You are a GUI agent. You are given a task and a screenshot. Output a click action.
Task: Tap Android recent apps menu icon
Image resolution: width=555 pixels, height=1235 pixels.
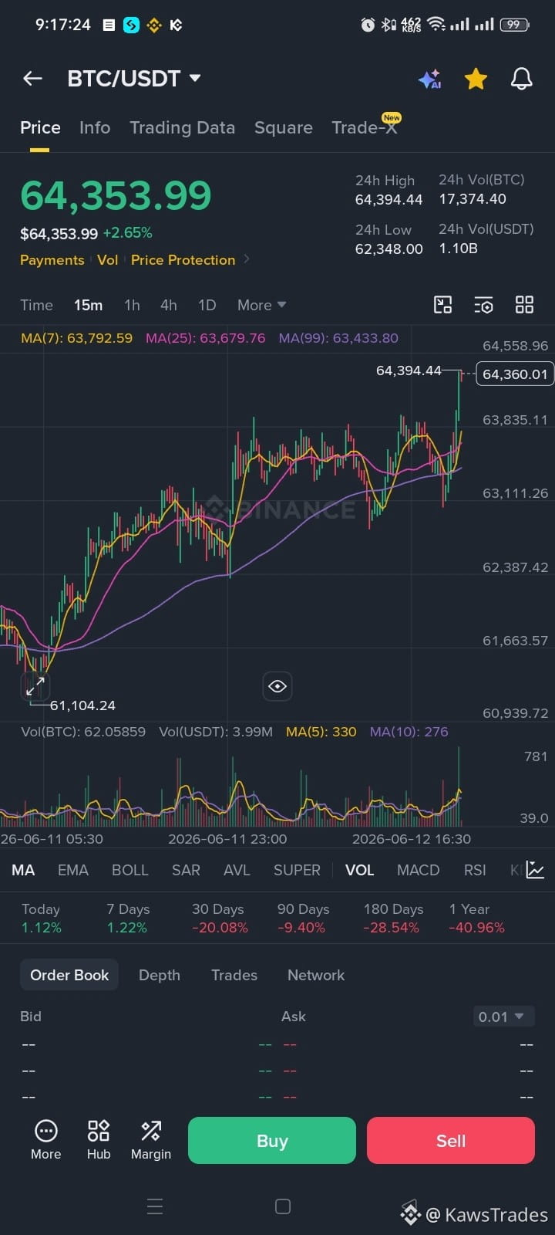pyautogui.click(x=155, y=1206)
